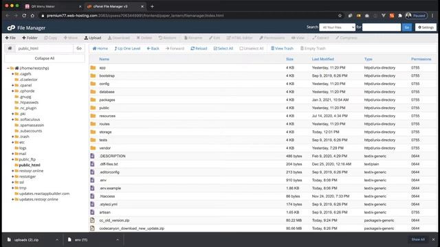Collapse the /home/restzchp root node

click(x=8, y=68)
